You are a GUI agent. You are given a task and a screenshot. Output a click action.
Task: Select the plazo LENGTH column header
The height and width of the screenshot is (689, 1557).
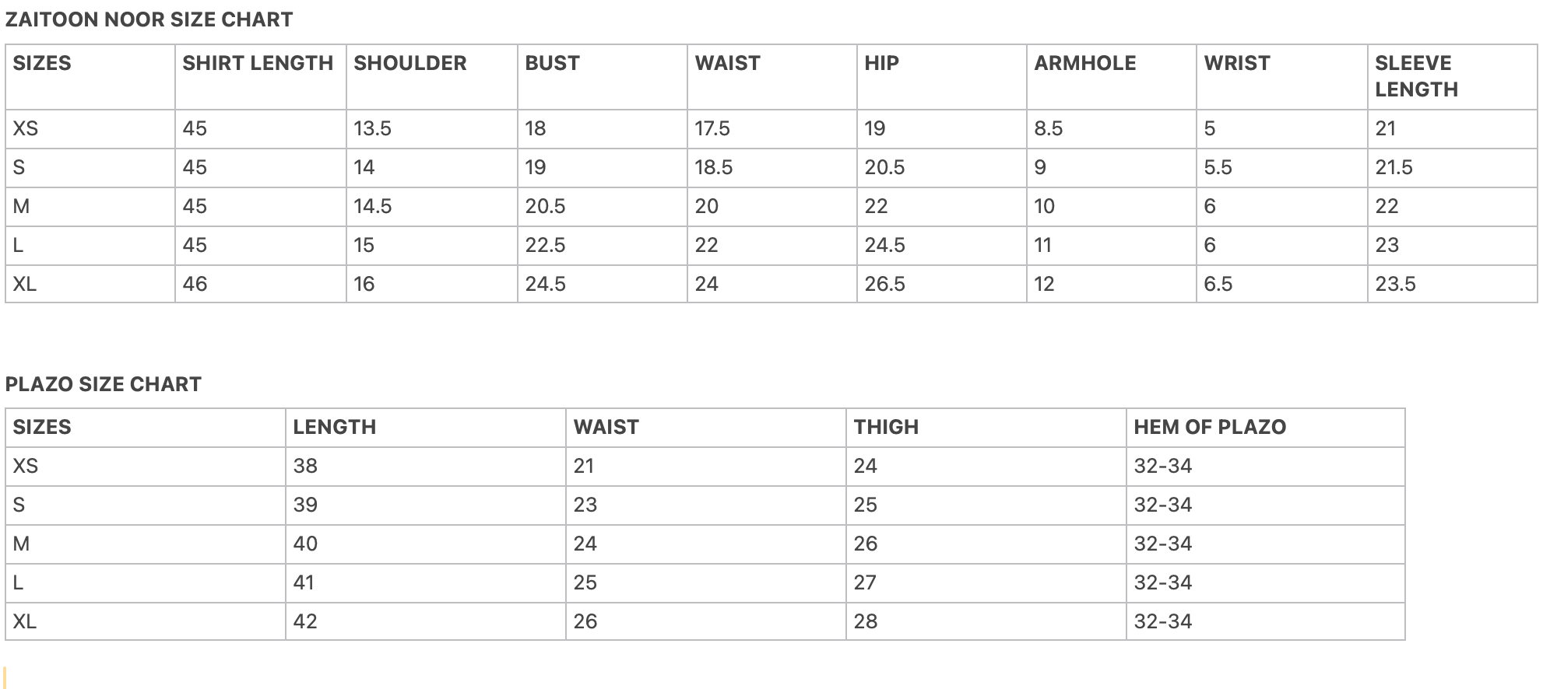point(334,427)
